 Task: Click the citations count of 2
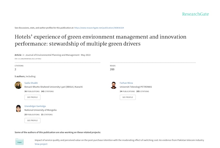pyautogui.click(x=16, y=69)
